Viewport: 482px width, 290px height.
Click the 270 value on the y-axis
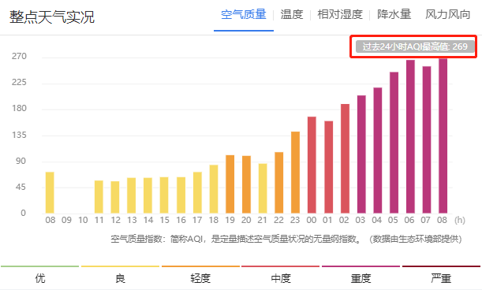[20, 56]
